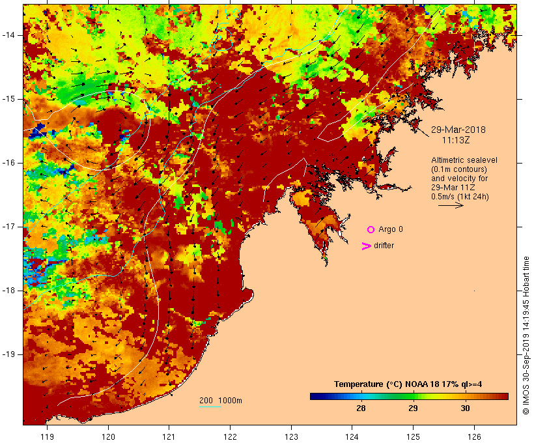Click longitude axis label 124
Viewport: 534px width, 443px height.
point(352,436)
